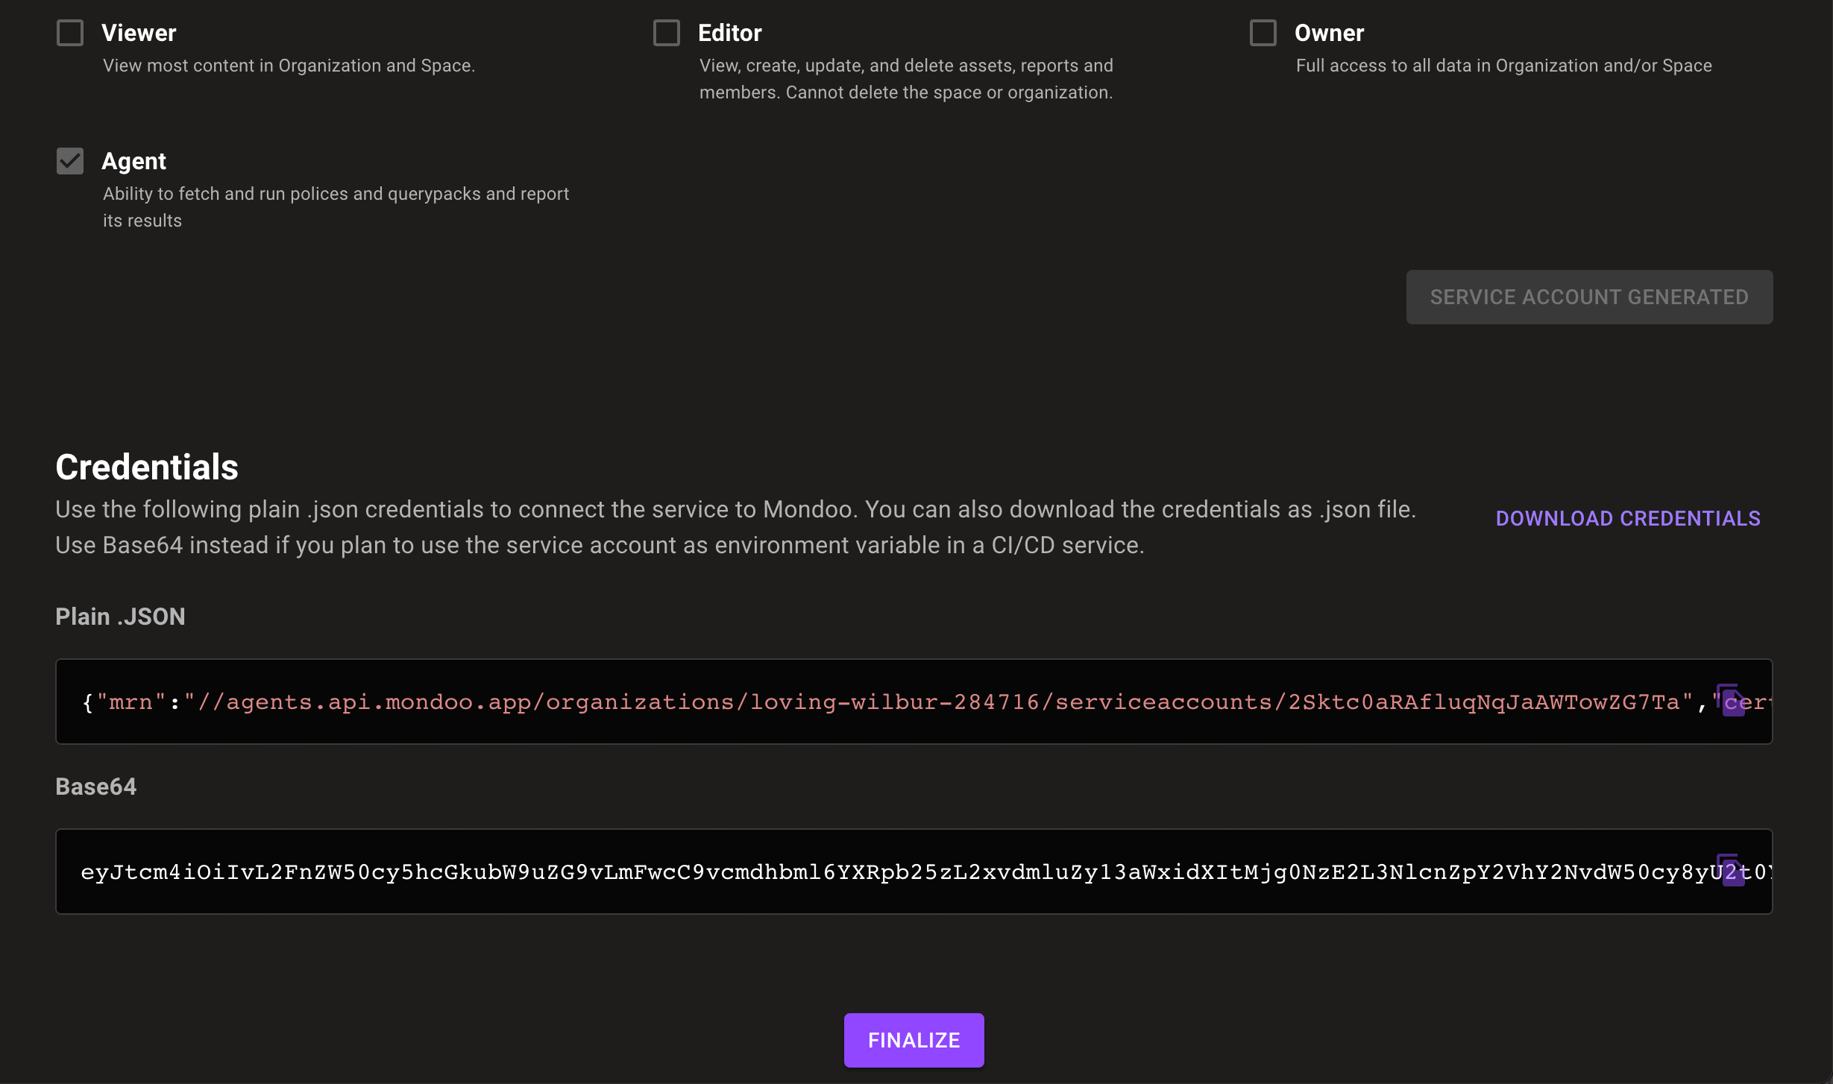1833x1084 pixels.
Task: Click the Plain .JSON section label
Action: coord(119,617)
